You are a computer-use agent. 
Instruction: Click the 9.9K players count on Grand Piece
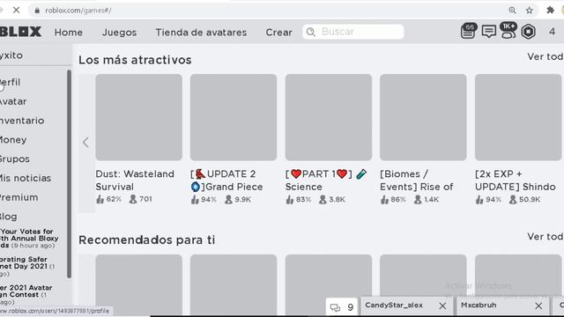pyautogui.click(x=238, y=199)
